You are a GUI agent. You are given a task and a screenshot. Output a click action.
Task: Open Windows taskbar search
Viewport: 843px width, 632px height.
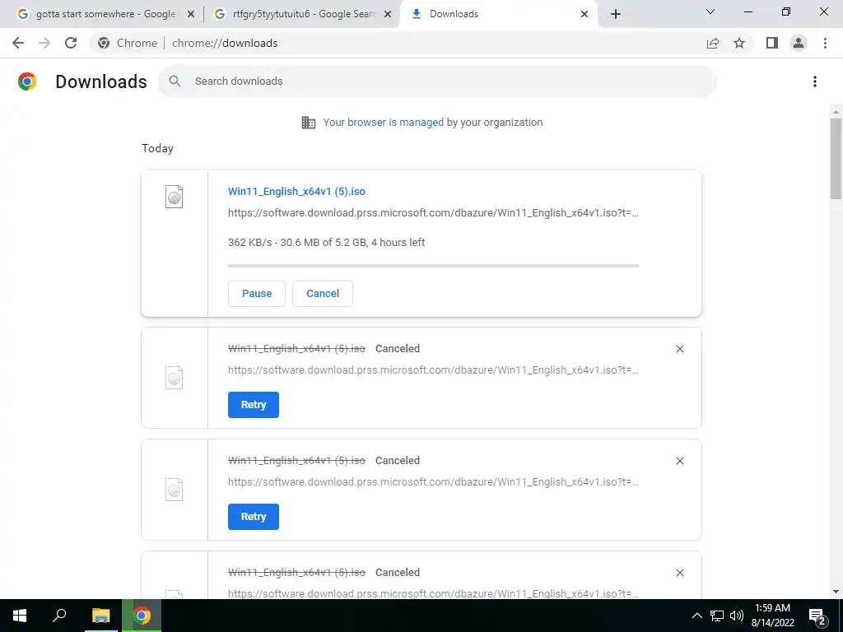point(59,616)
